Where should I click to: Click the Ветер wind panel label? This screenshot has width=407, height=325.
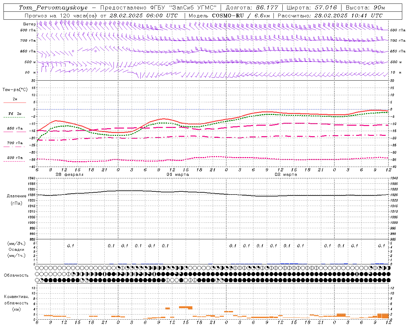(x=29, y=24)
